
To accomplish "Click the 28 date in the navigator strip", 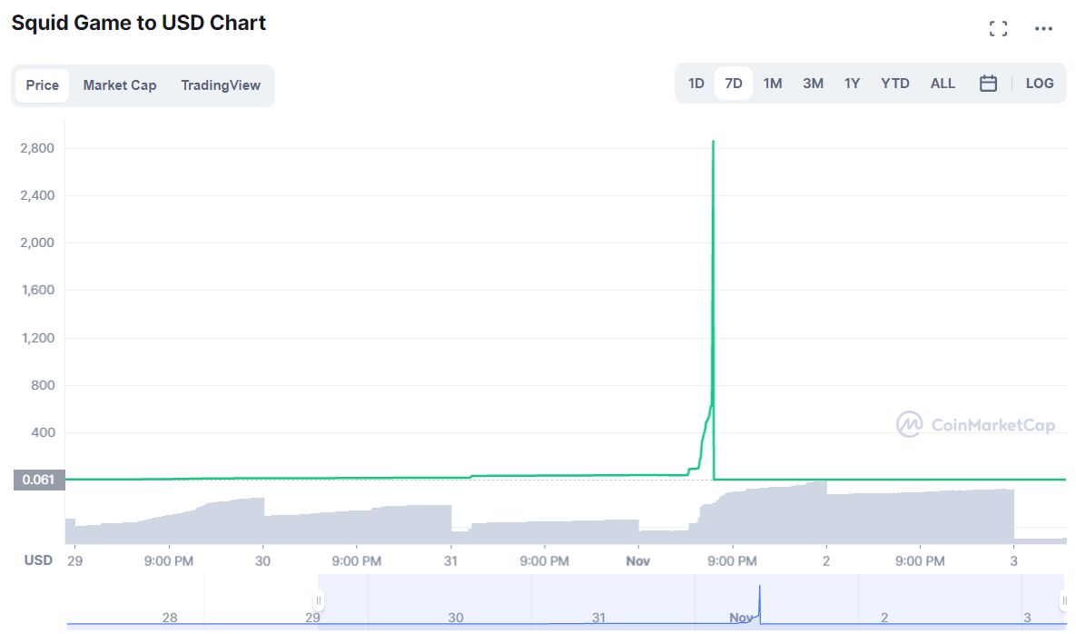I will point(170,618).
